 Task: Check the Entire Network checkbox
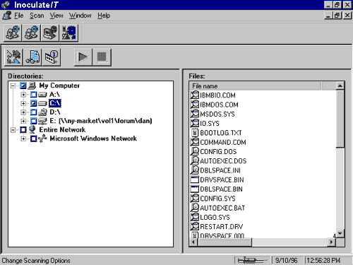coord(23,130)
